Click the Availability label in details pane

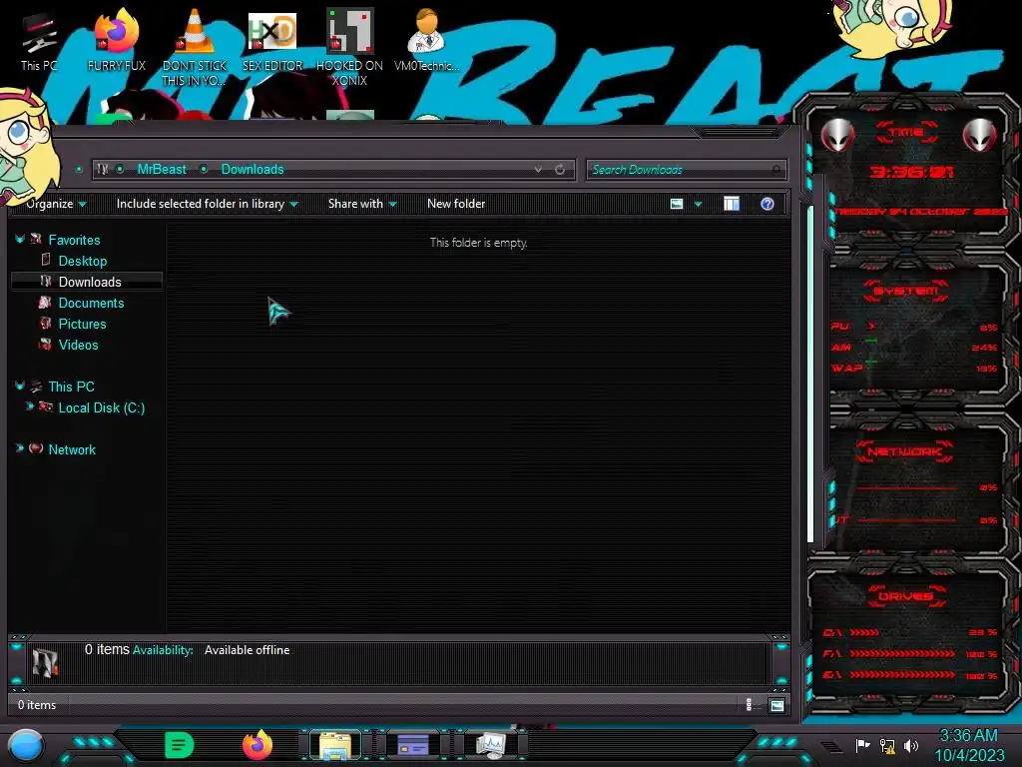(x=163, y=650)
